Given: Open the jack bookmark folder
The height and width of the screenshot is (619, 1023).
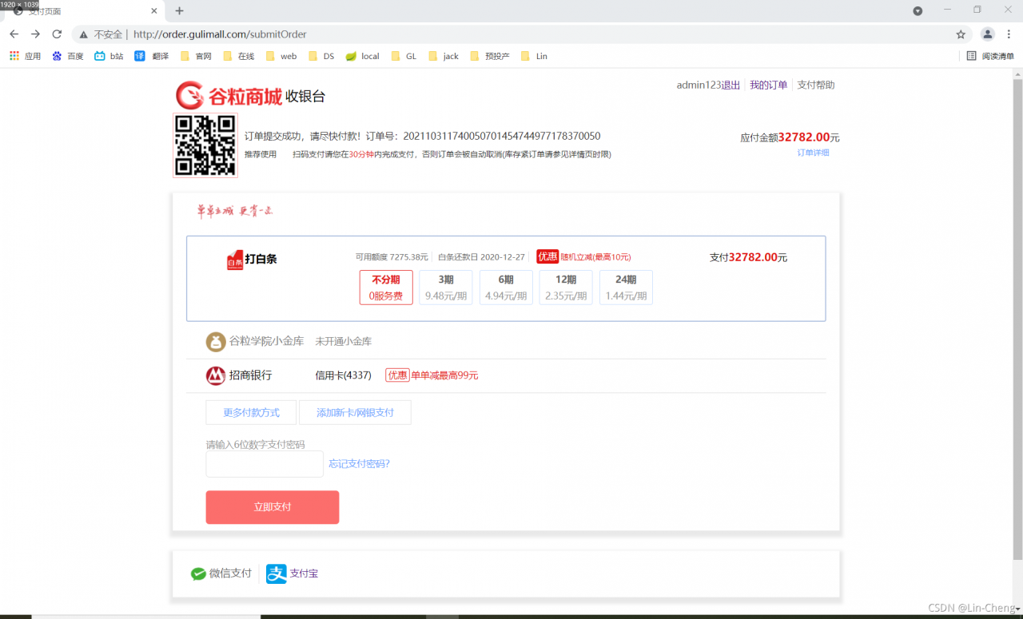Looking at the screenshot, I should click(444, 56).
